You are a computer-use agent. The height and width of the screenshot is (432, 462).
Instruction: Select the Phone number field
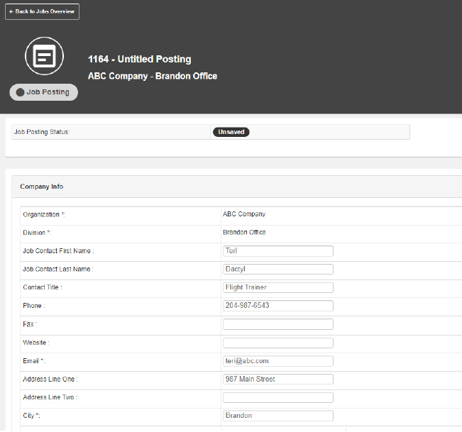[277, 306]
